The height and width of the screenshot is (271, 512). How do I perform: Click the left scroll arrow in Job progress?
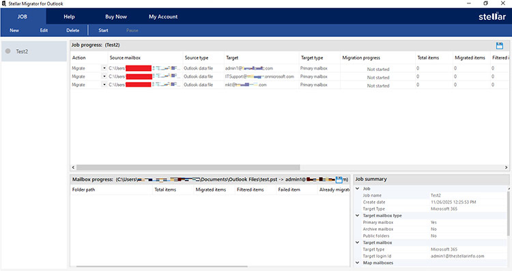73,167
